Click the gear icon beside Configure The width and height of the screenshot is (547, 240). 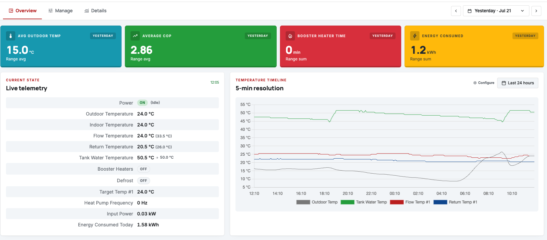[x=475, y=83]
